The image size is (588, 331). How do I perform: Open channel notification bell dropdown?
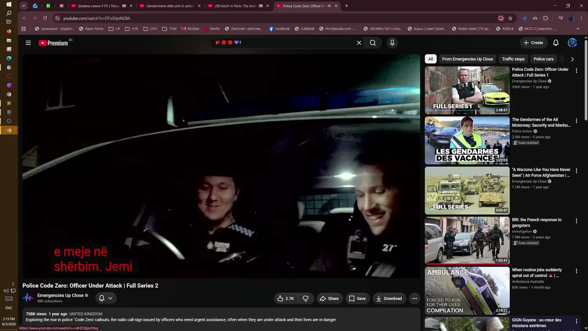[106, 298]
